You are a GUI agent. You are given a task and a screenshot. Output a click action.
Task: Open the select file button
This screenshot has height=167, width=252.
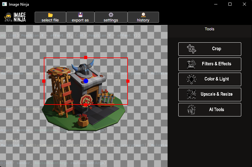pos(50,17)
